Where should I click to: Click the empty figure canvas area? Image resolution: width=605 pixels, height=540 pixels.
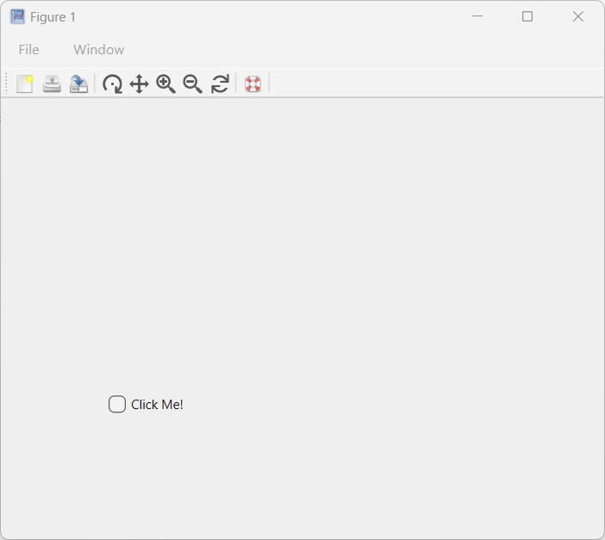[345, 258]
